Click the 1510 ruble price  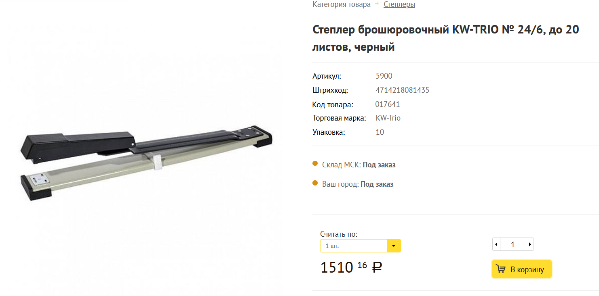(x=351, y=267)
